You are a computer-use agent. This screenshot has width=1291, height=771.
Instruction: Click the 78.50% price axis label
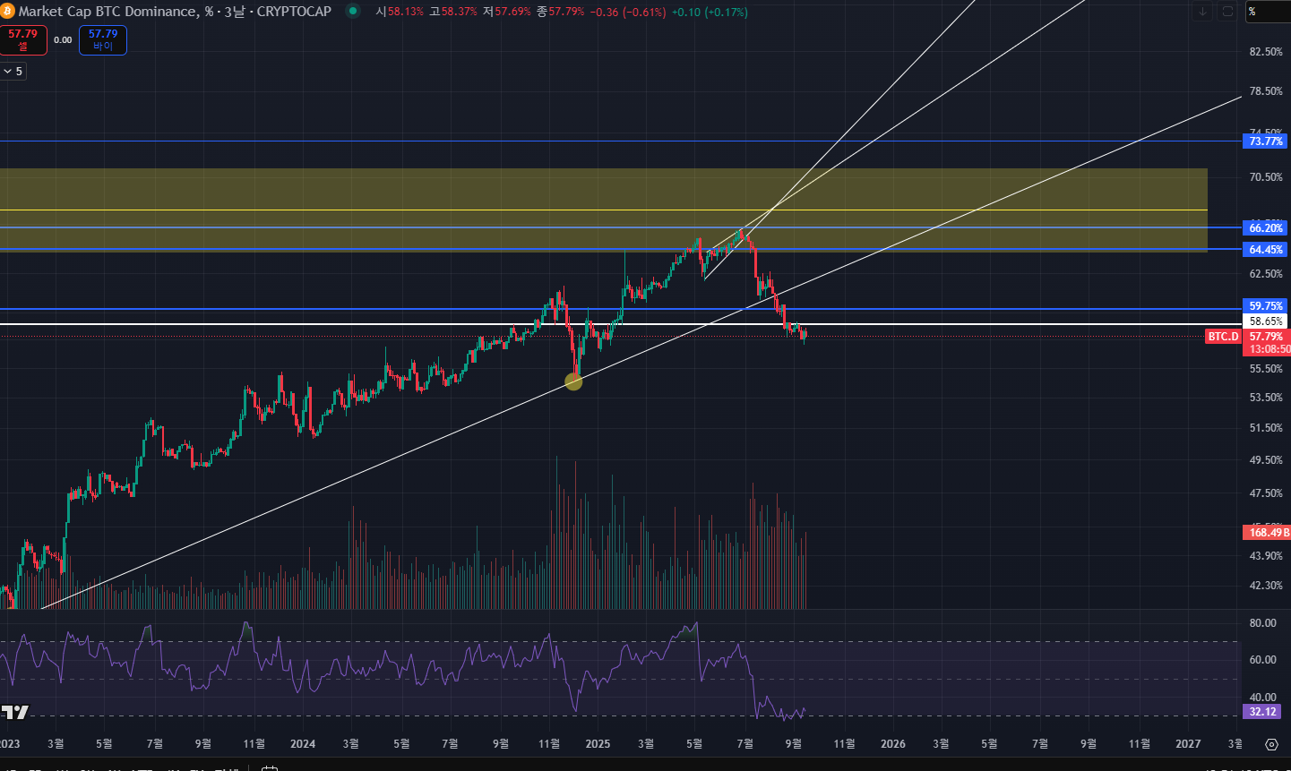[1266, 91]
